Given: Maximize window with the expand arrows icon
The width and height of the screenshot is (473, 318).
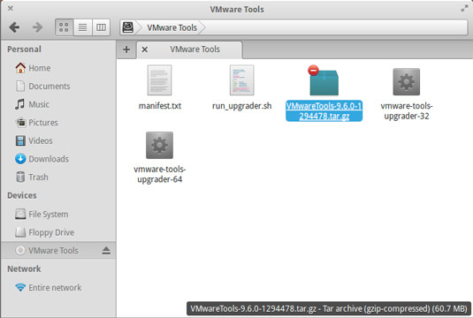Looking at the screenshot, I should (x=464, y=9).
